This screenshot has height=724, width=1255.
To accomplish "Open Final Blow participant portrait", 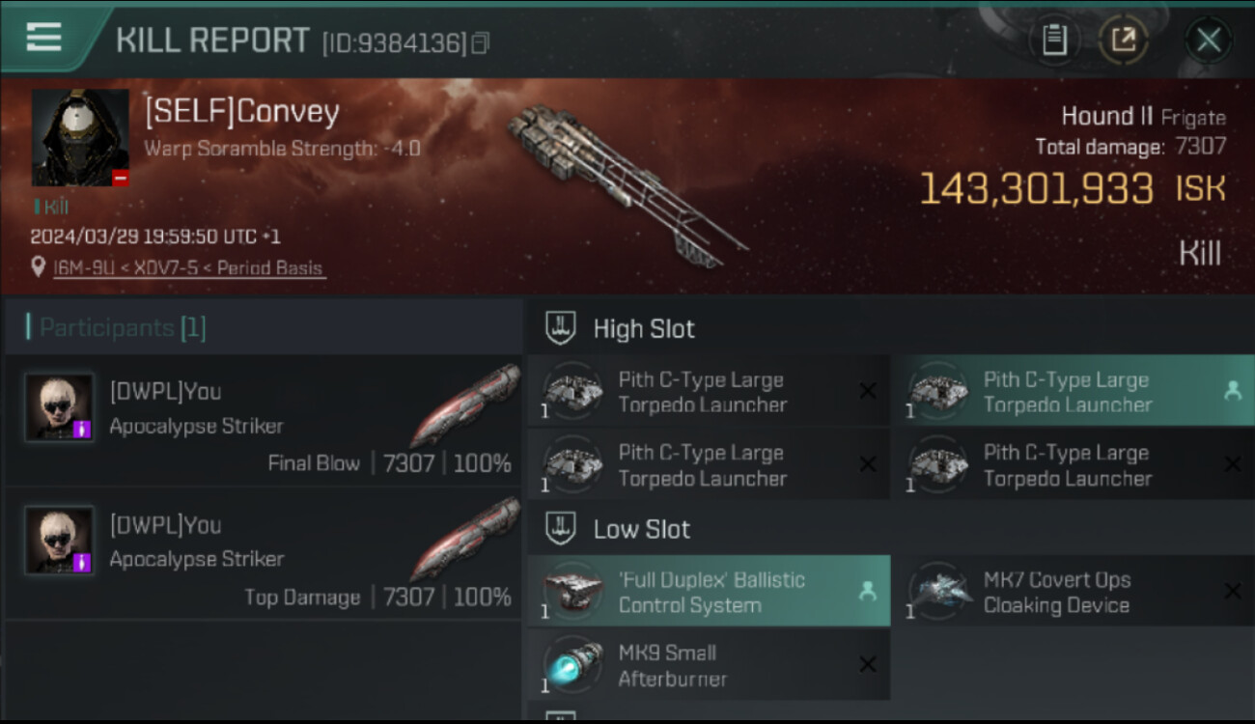I will [60, 407].
